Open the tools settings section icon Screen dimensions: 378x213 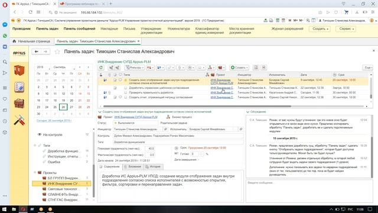(19, 120)
